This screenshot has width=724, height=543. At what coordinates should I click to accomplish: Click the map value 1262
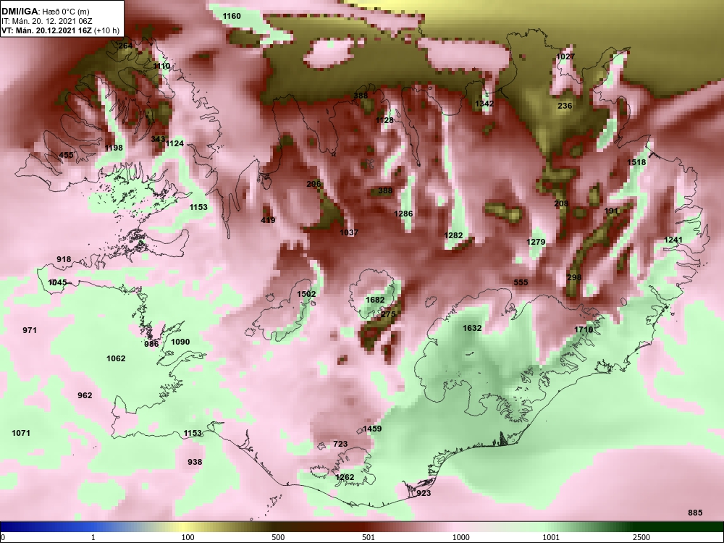(345, 477)
